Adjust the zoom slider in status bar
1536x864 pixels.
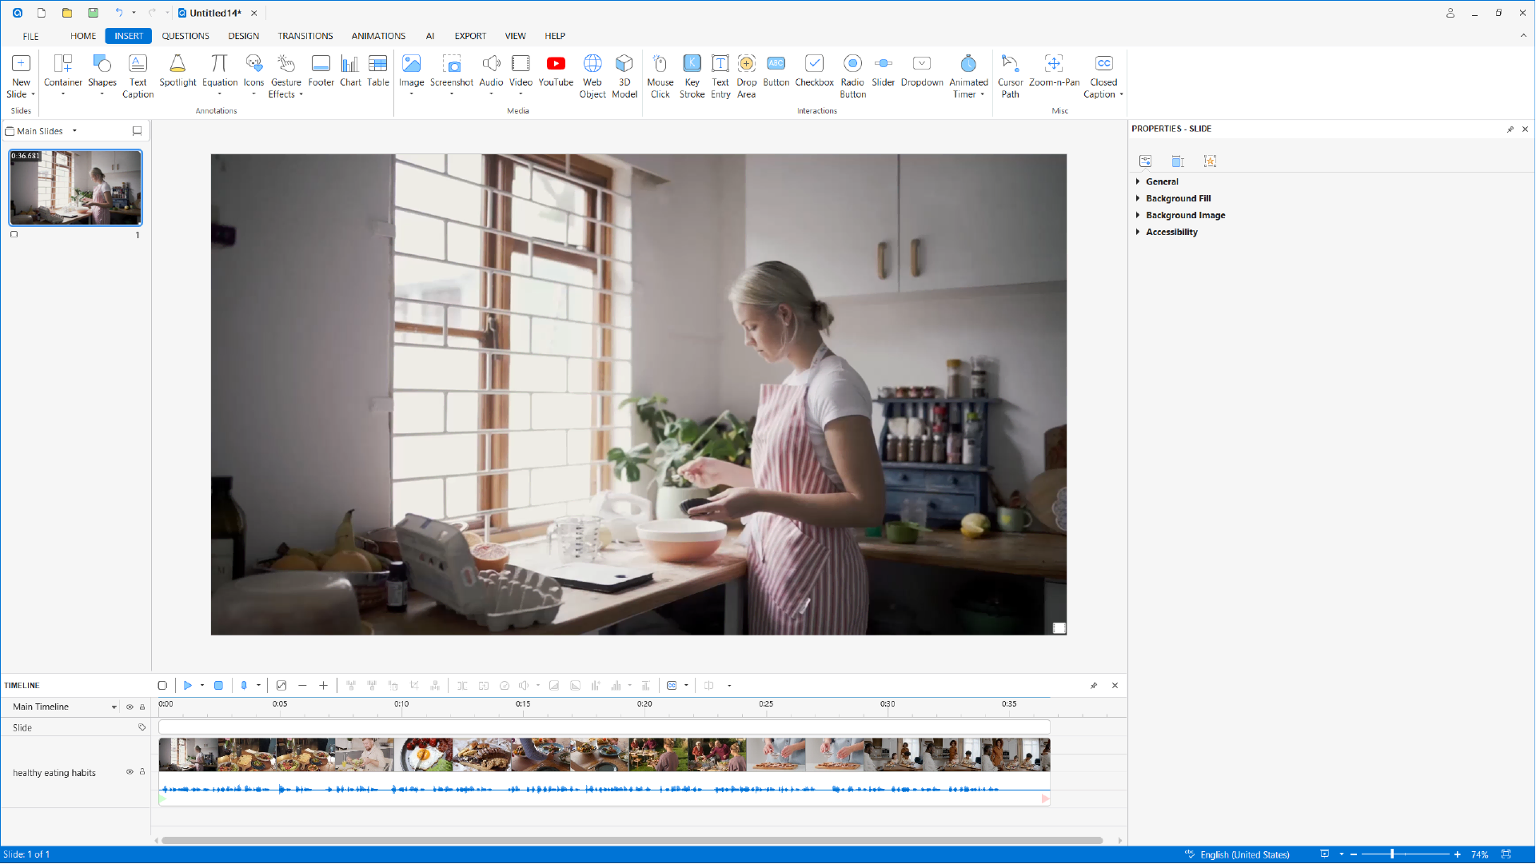pyautogui.click(x=1392, y=854)
